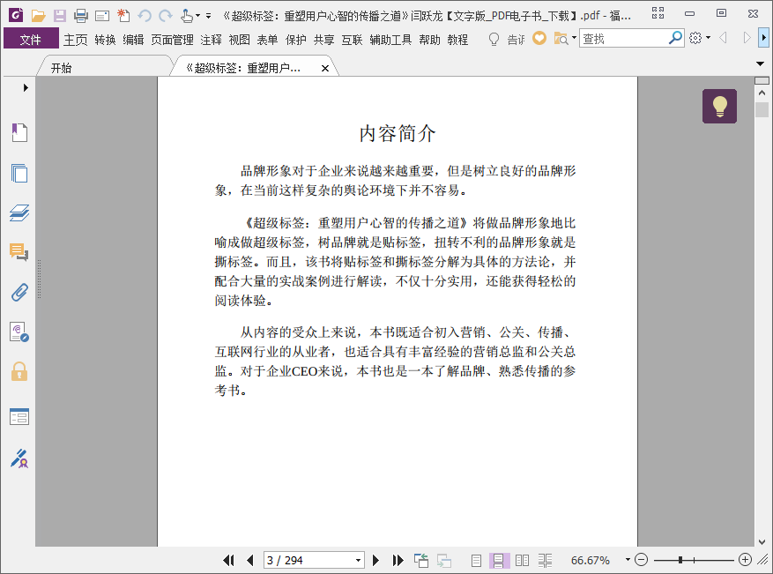
Task: Open the 保护 tab
Action: pyautogui.click(x=295, y=40)
